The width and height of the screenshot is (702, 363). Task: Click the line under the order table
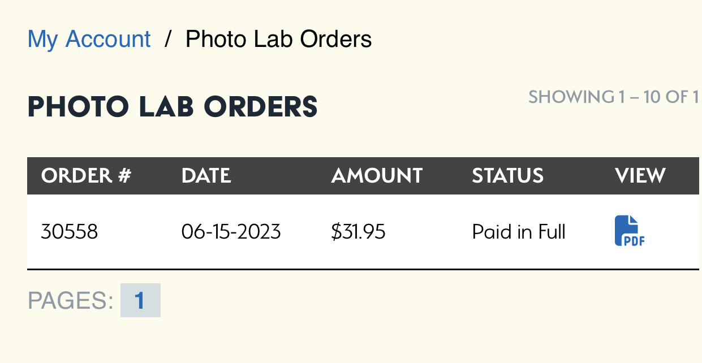pos(362,270)
